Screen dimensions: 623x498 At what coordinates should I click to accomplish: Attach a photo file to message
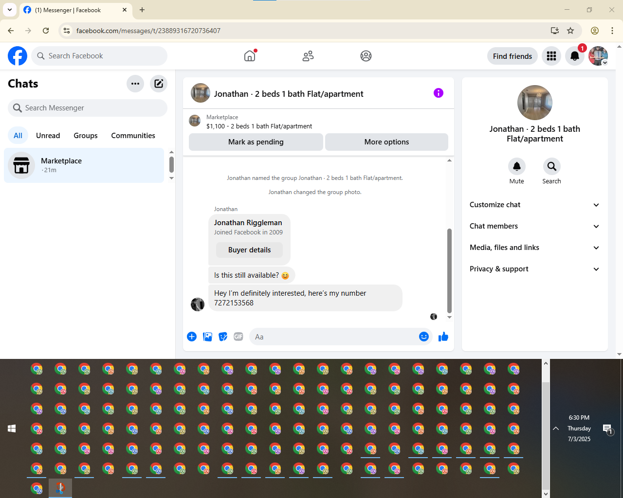click(x=207, y=337)
